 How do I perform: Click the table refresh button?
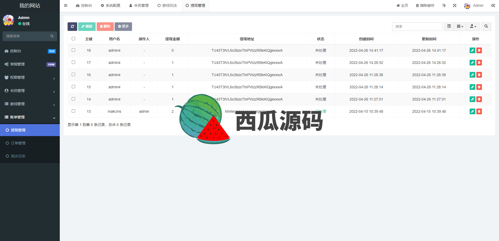pos(72,26)
